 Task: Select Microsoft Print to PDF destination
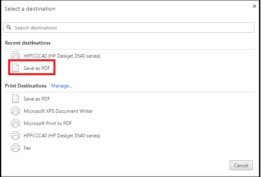[48, 123]
